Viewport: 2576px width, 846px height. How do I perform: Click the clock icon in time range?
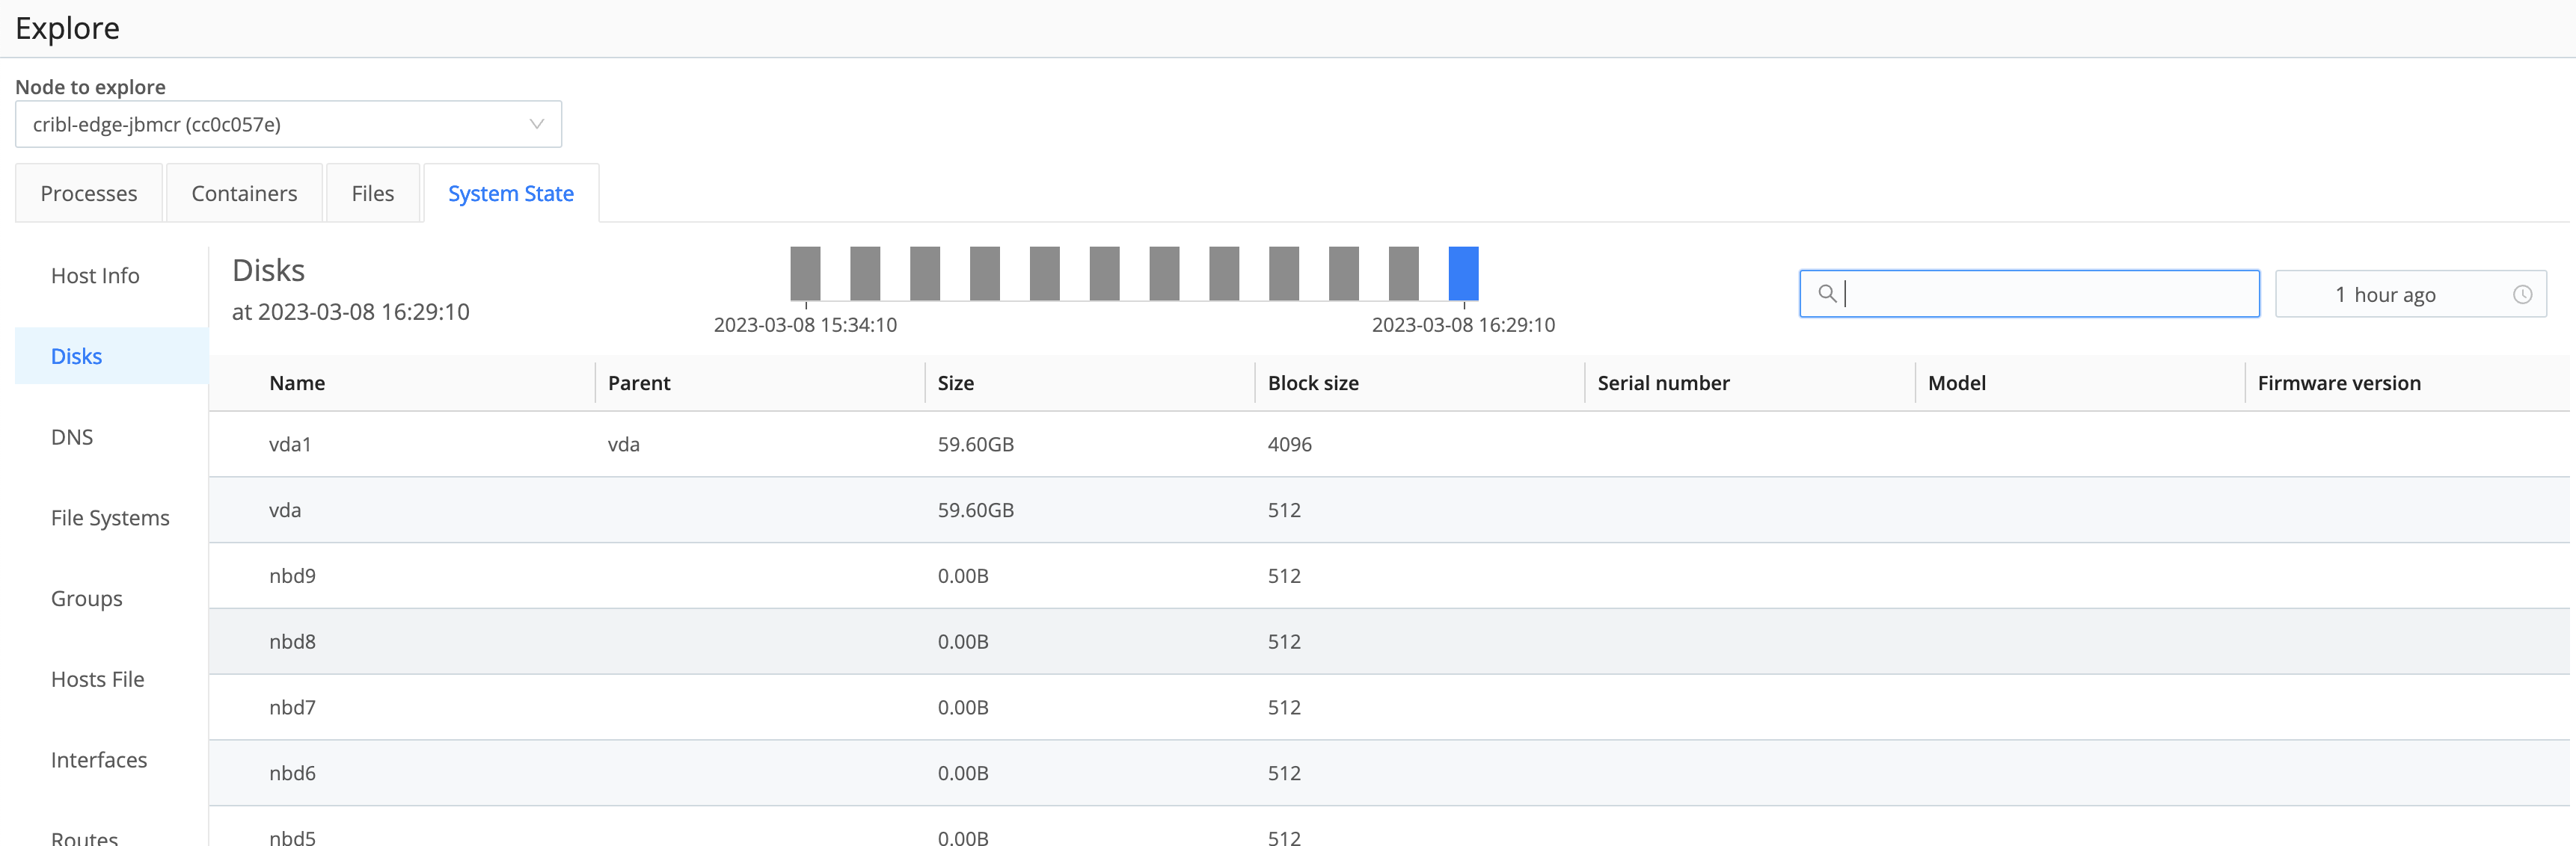2522,294
